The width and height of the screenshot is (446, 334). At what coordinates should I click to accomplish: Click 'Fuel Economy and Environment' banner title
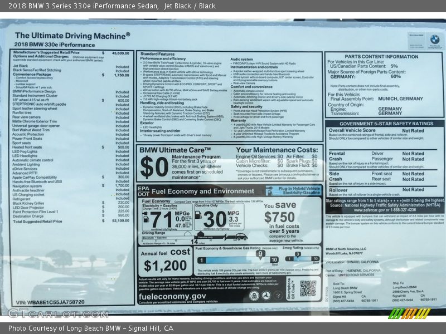203,191
